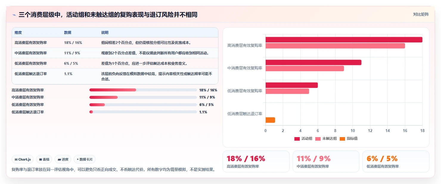Select the 数据卡片 chip

click(x=85, y=159)
